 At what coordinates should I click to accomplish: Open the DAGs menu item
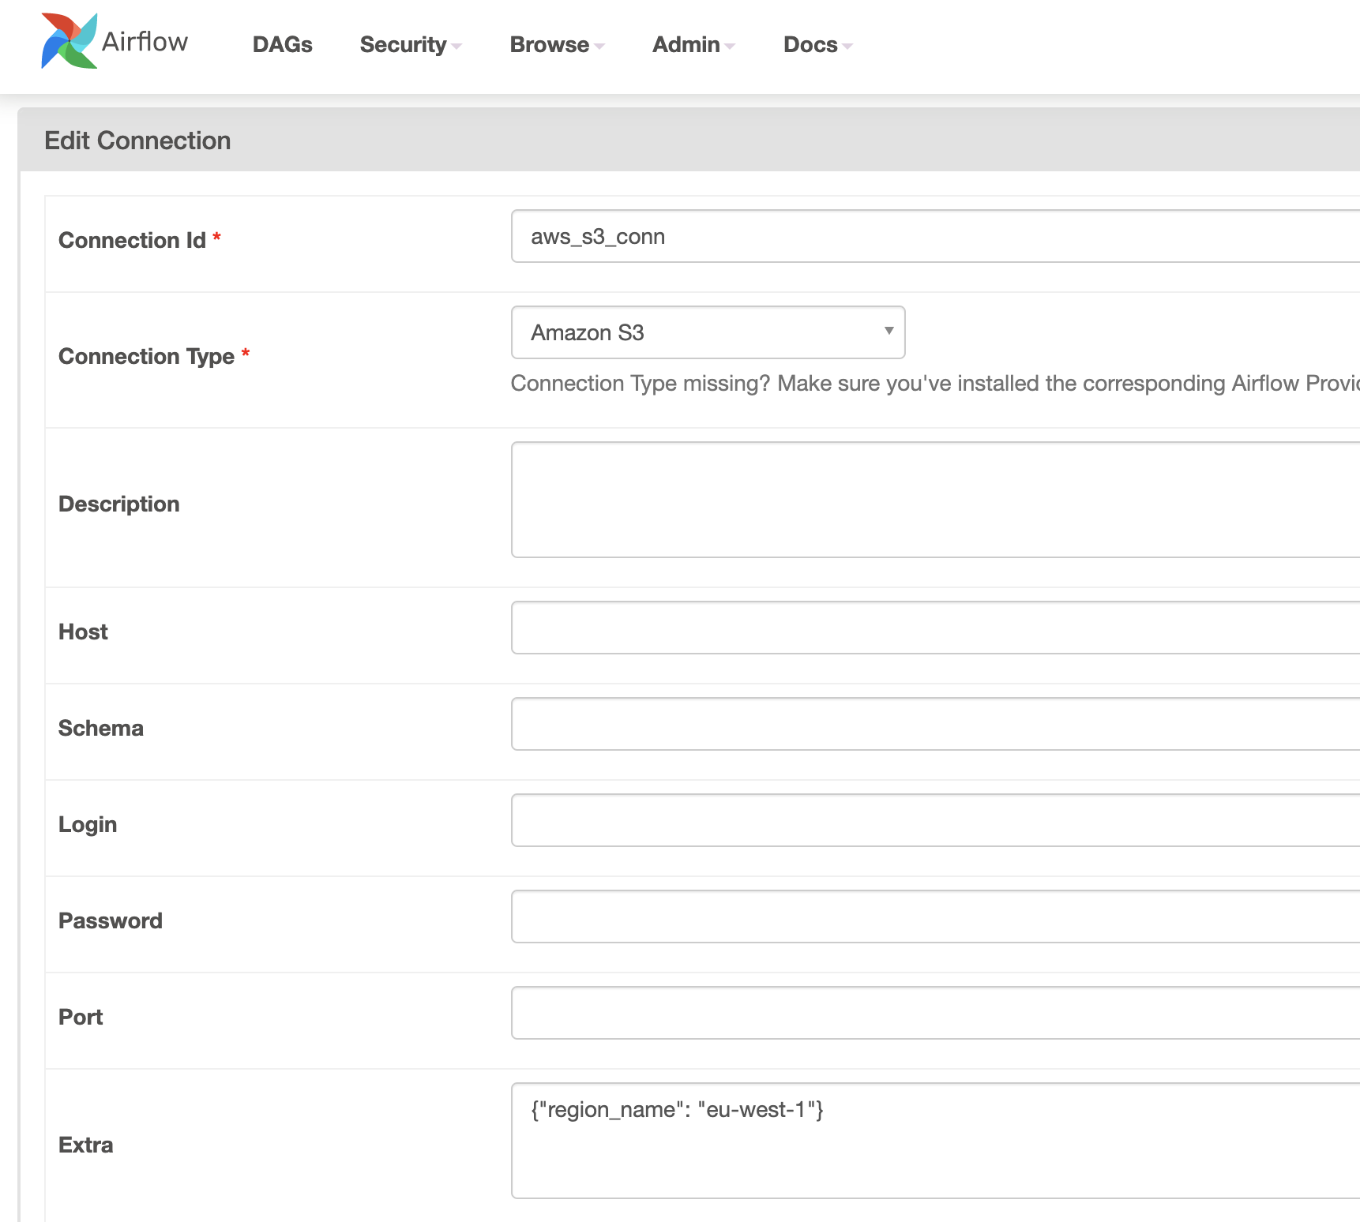[282, 45]
